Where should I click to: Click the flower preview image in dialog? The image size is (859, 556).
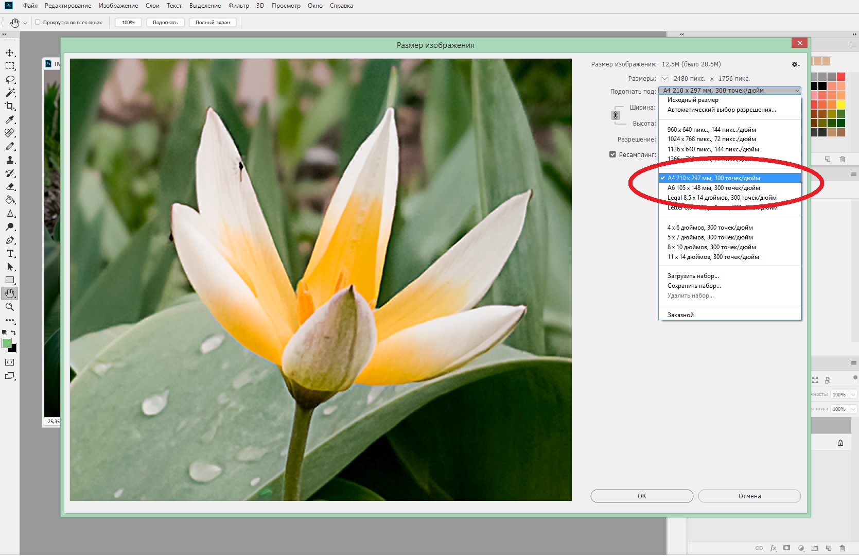321,280
